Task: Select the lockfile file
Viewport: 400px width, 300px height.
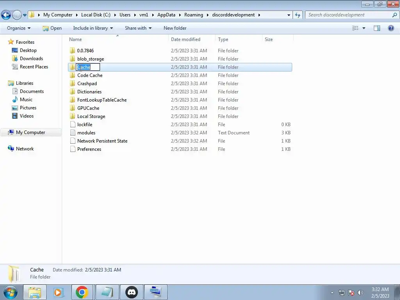Action: 85,125
